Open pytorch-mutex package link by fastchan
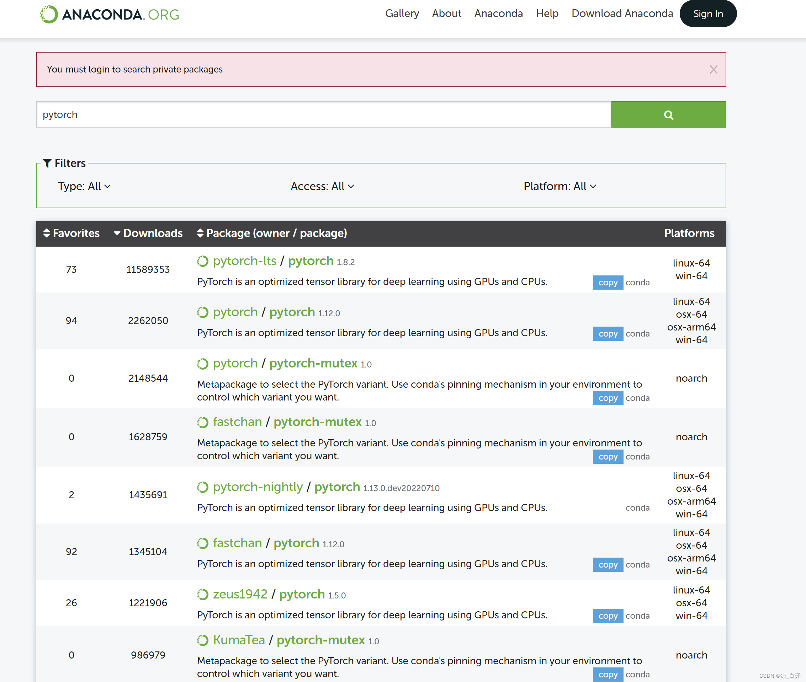 coord(318,422)
